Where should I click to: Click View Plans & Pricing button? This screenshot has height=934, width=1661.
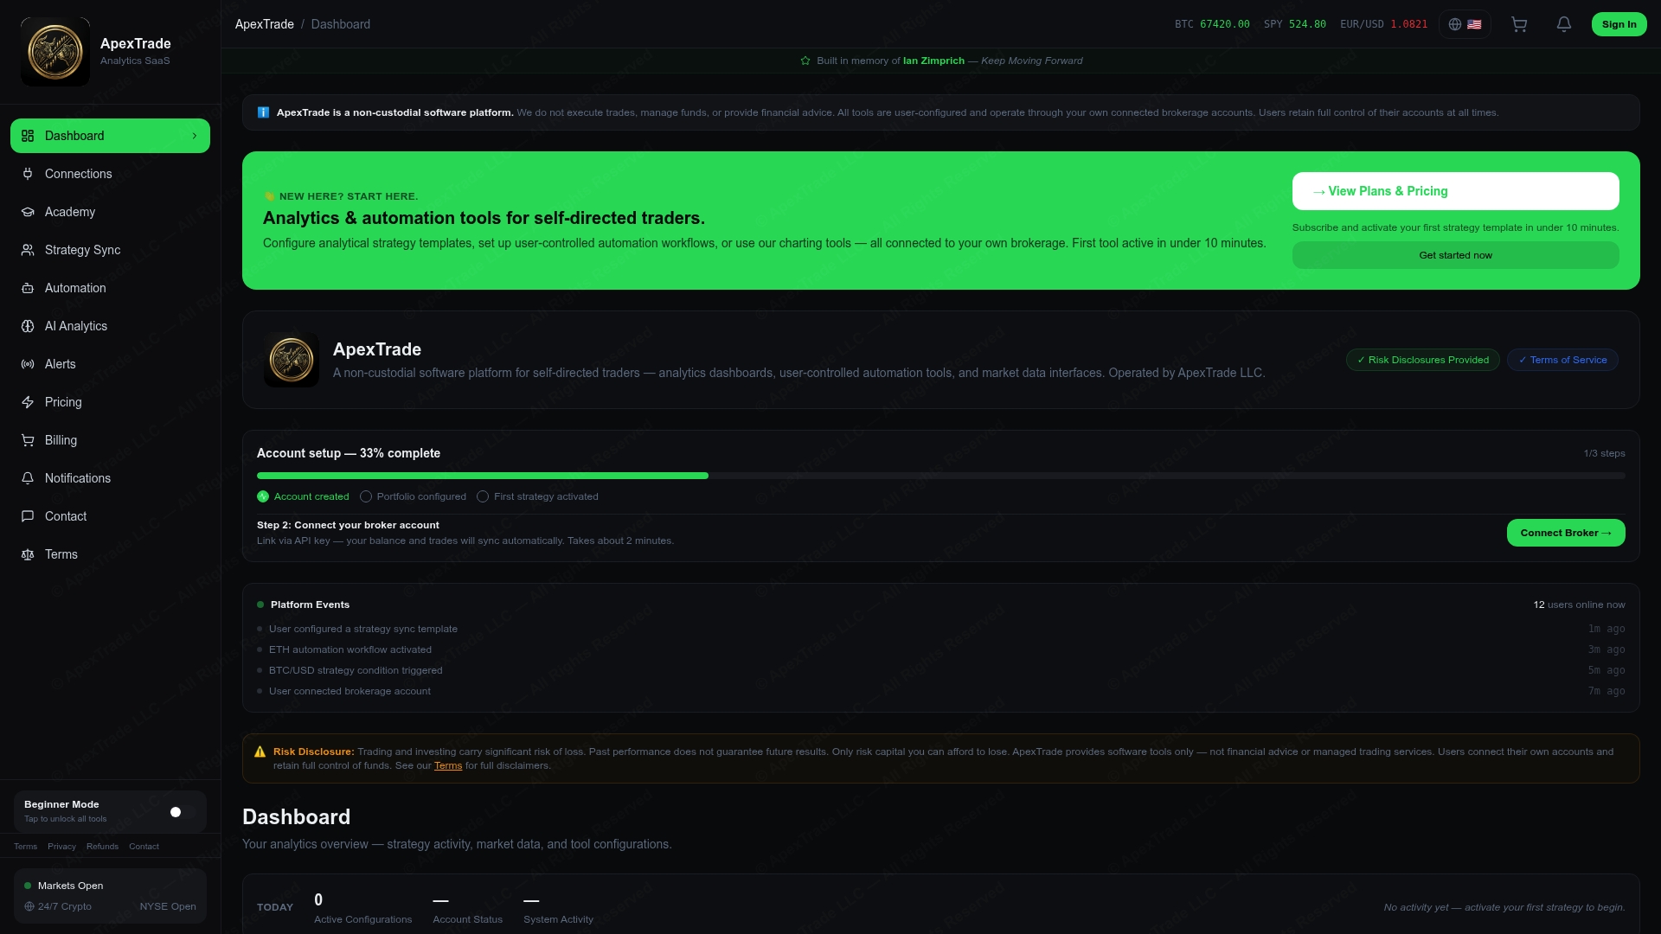(1455, 191)
